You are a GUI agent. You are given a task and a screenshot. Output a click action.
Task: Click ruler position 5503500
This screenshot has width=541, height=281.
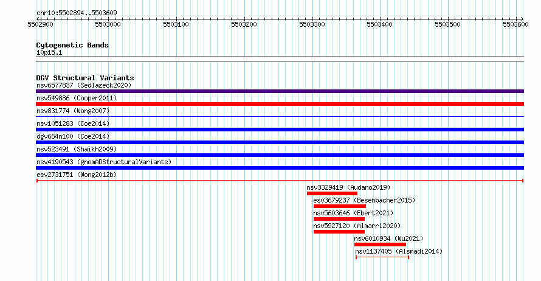click(x=447, y=24)
